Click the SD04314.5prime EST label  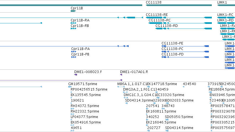179,128
